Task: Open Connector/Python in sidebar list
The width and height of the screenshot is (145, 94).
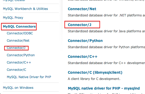Action: pos(21,55)
